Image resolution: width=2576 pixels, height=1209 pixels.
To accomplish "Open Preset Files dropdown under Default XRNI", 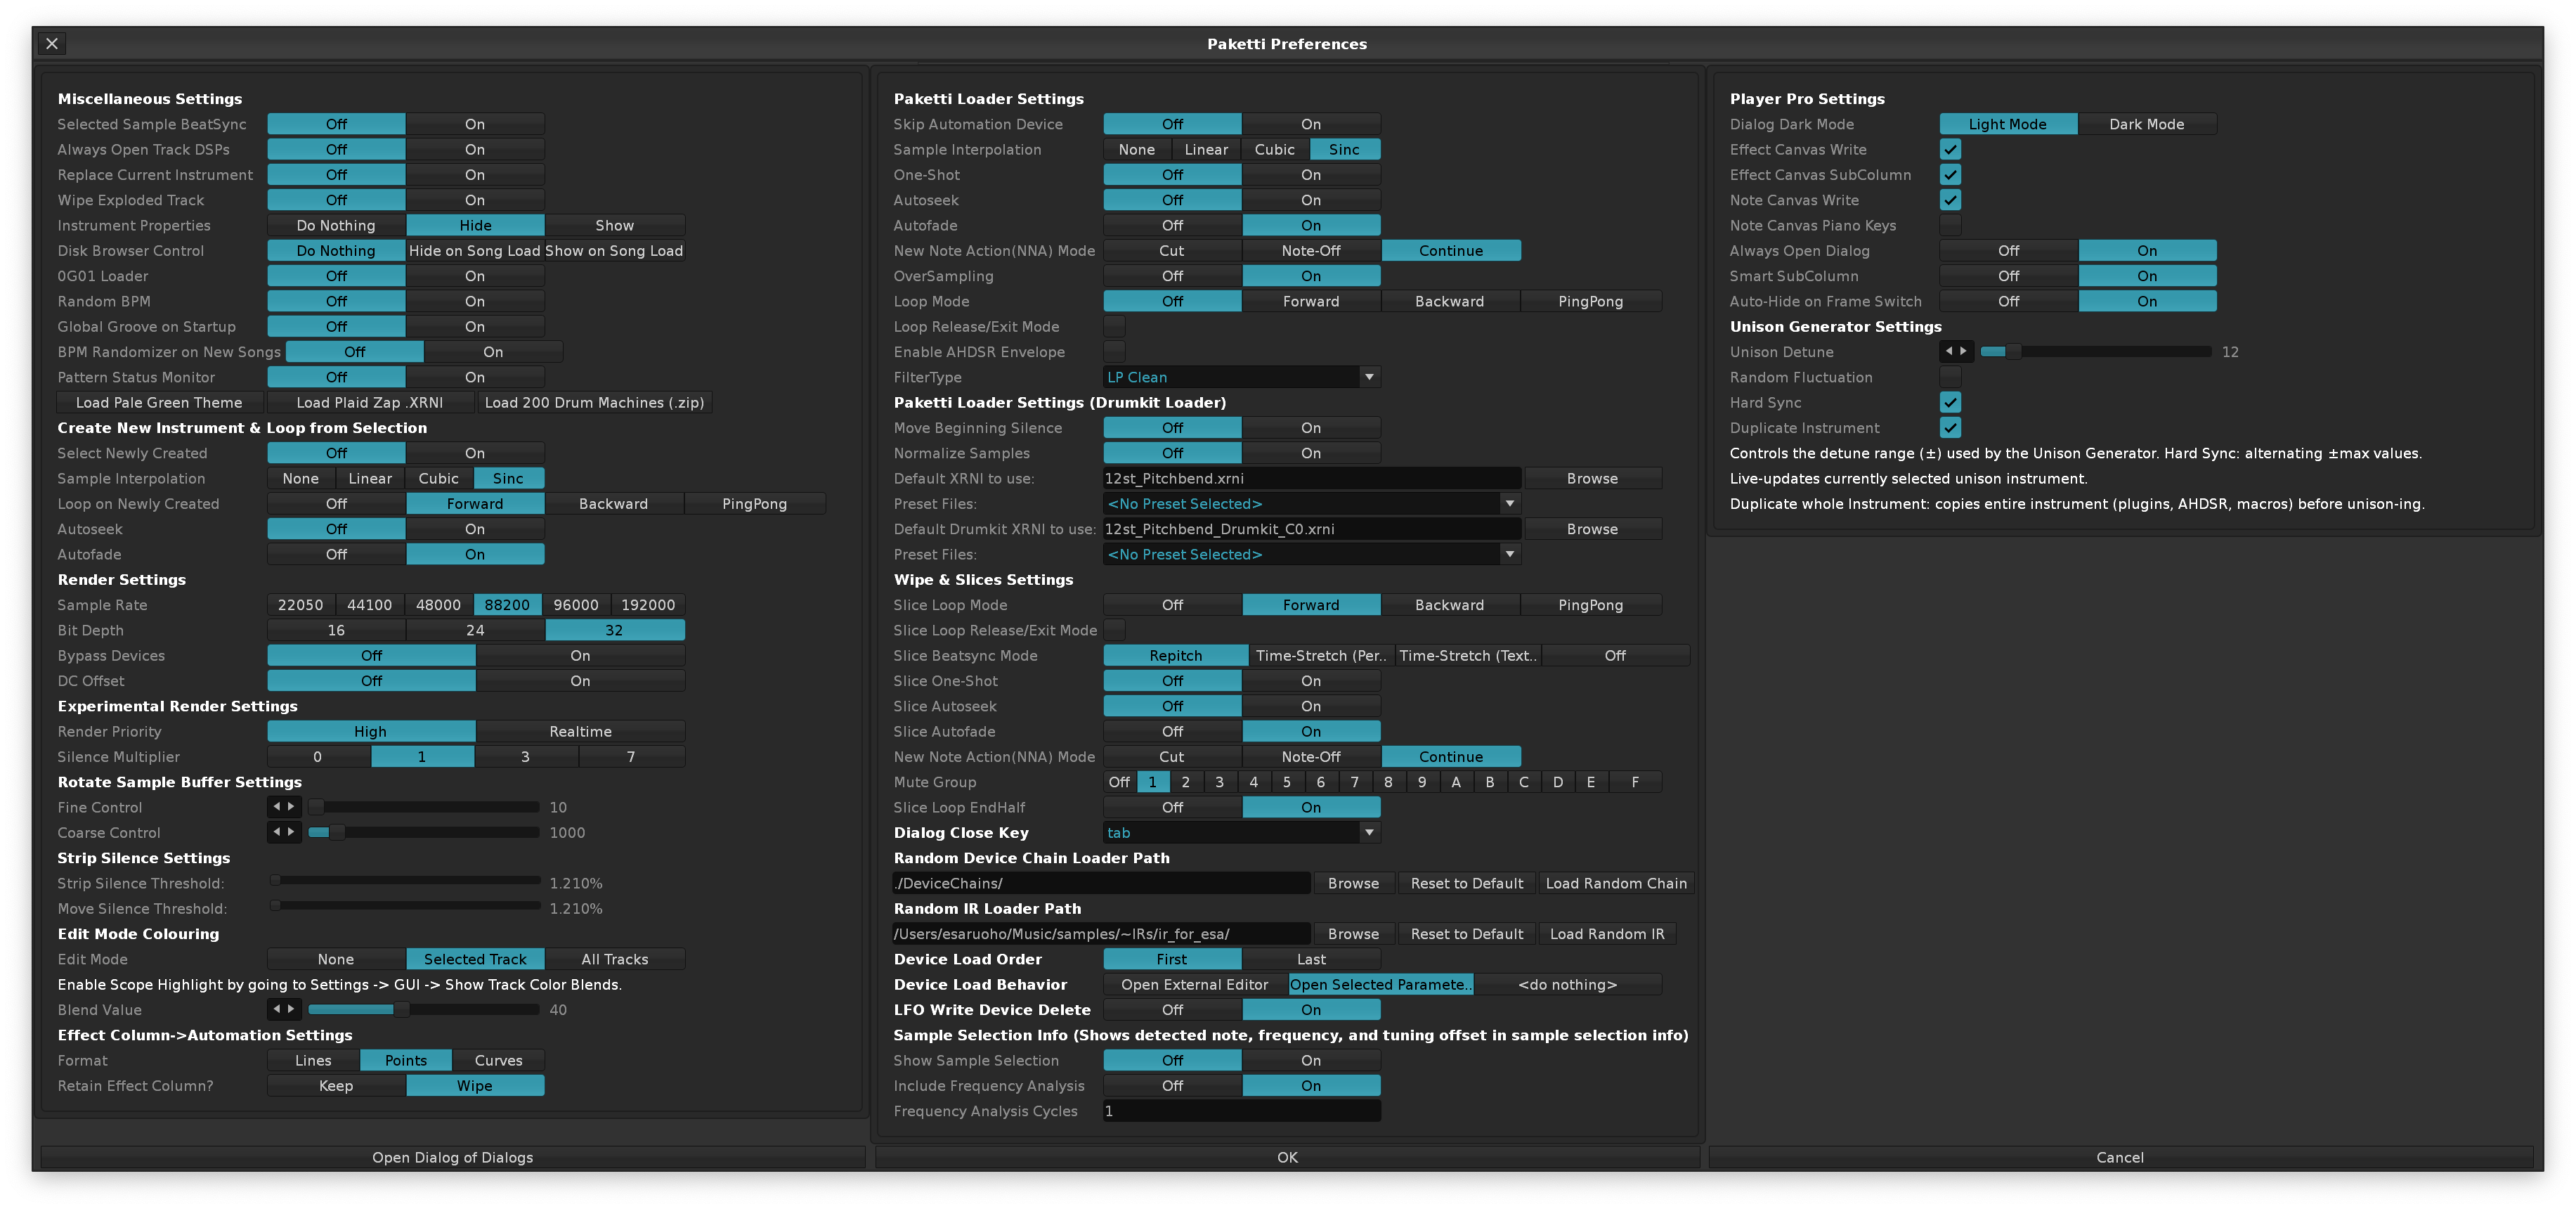I will [1312, 503].
